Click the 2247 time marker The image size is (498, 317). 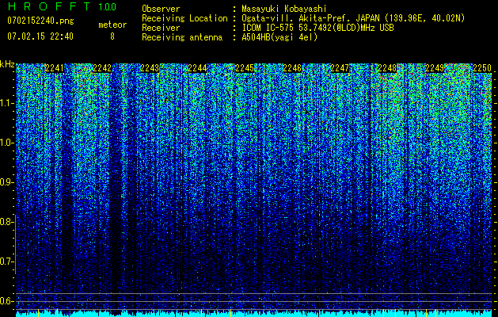(340, 68)
